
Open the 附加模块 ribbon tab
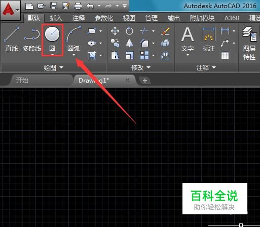(x=202, y=18)
